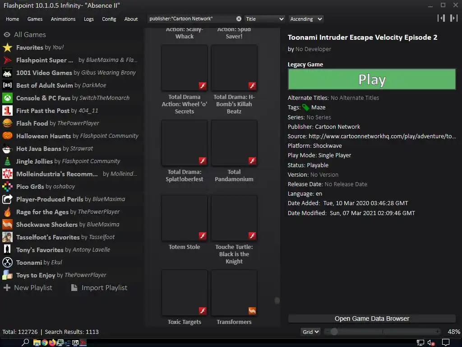Click the No Alternate Titles value
462x347 pixels.
coord(355,98)
